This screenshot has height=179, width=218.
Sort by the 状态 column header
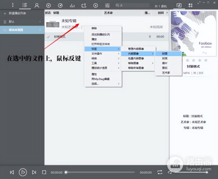48,13
